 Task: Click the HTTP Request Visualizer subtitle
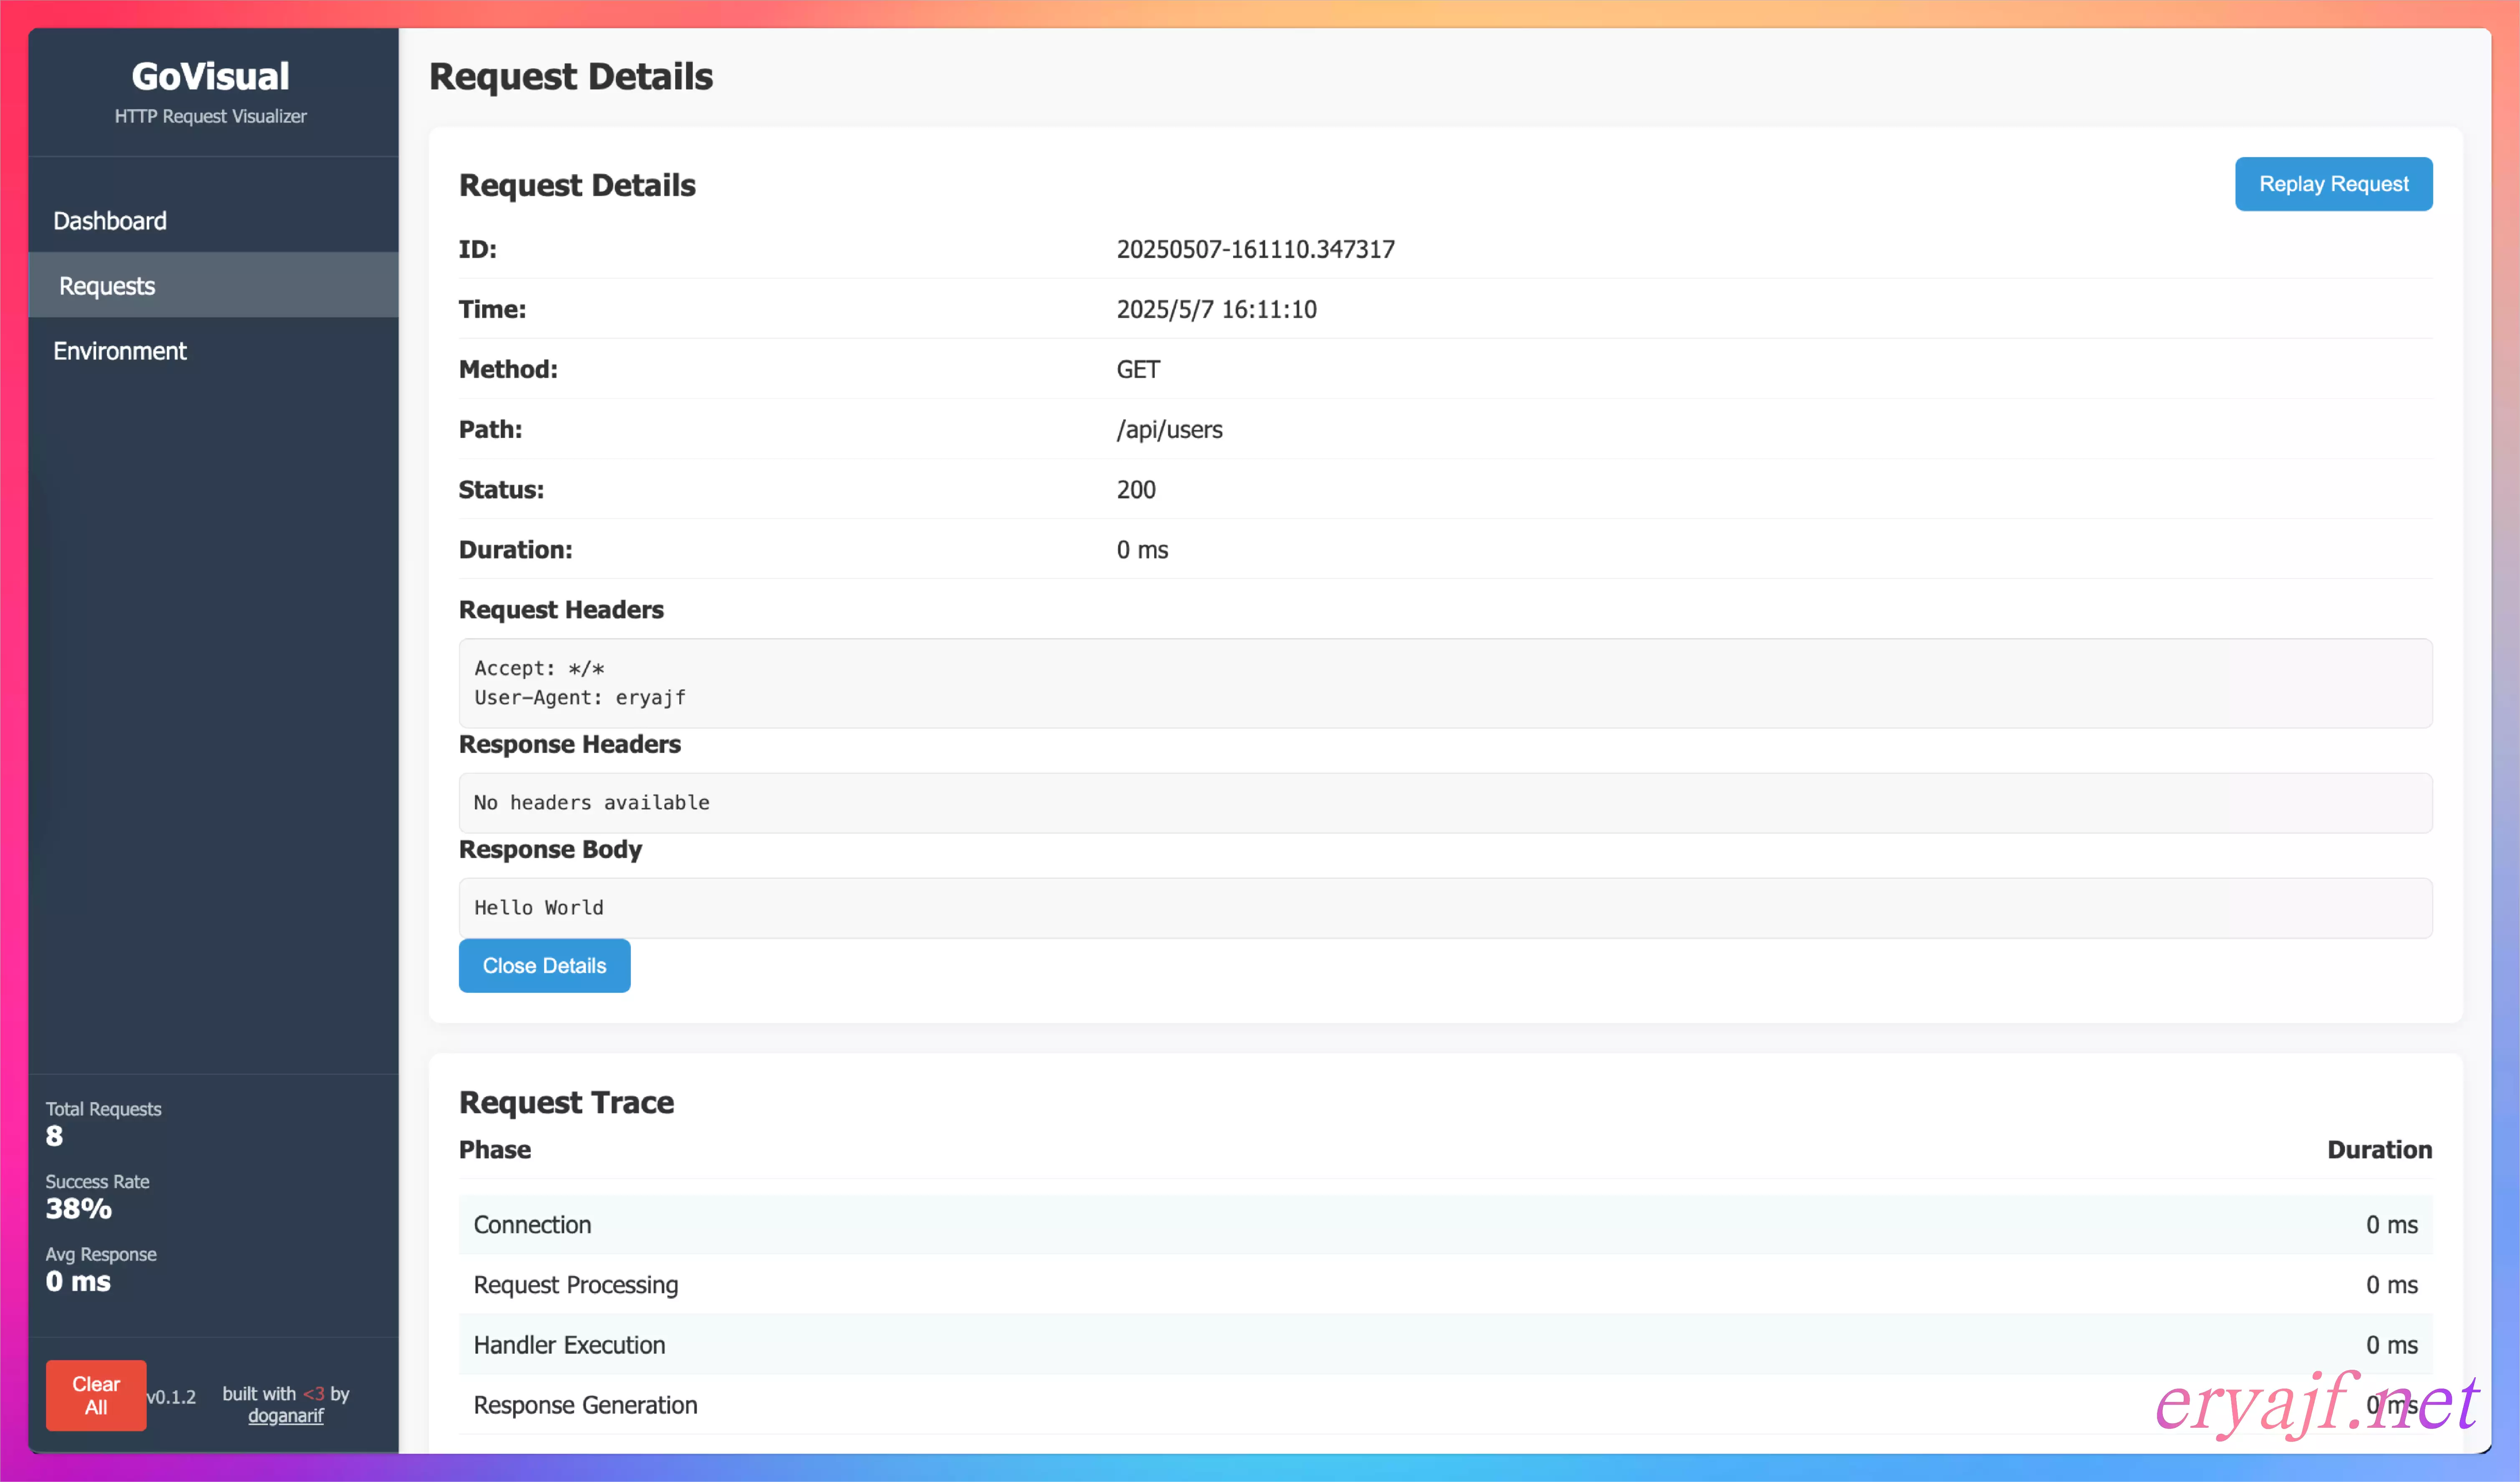click(211, 116)
